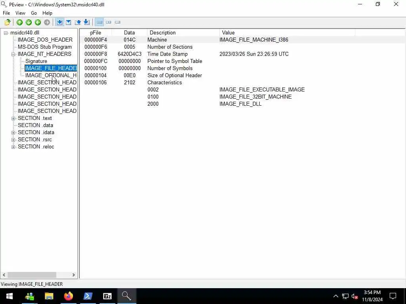Click the green down arrow button
406x304 pixels.
coord(29,22)
